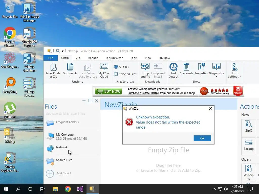Viewport: 259px width, 194px height.
Task: Switch to the Backup/Clean tab
Action: pos(114,58)
